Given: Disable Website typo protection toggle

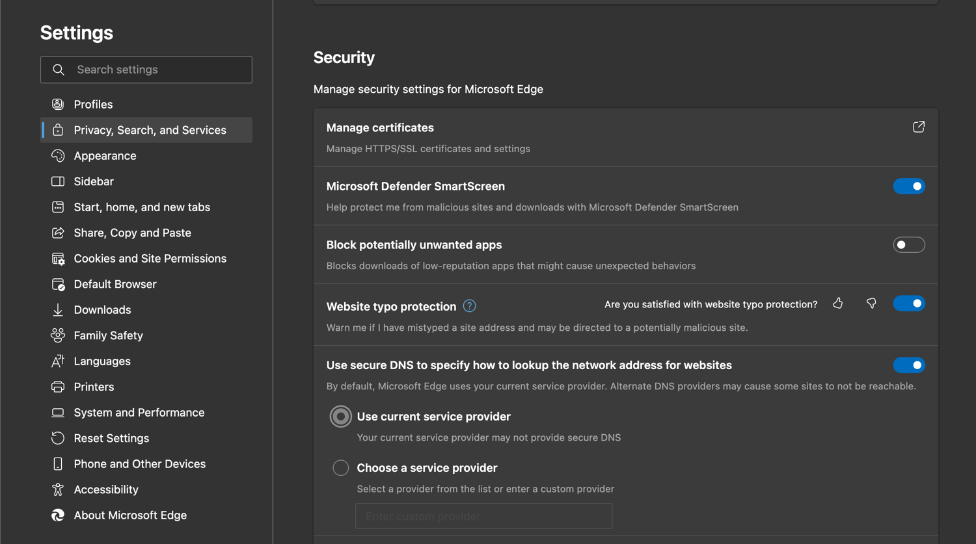Looking at the screenshot, I should point(909,304).
